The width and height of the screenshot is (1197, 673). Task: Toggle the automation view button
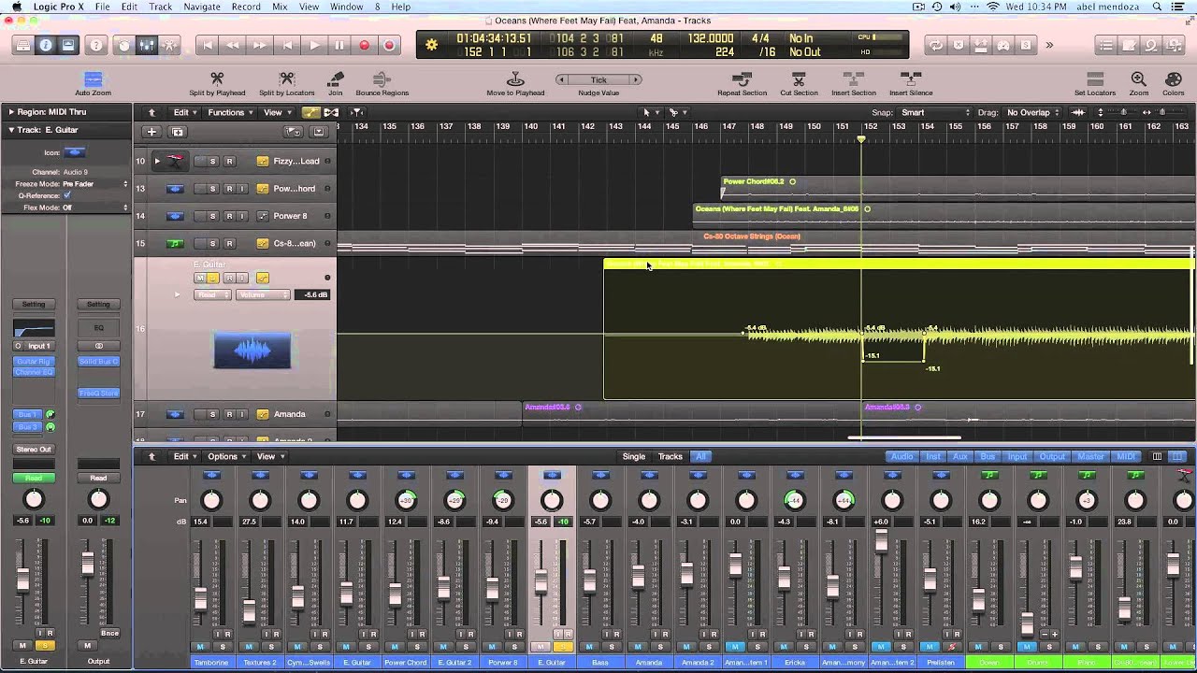click(x=311, y=112)
